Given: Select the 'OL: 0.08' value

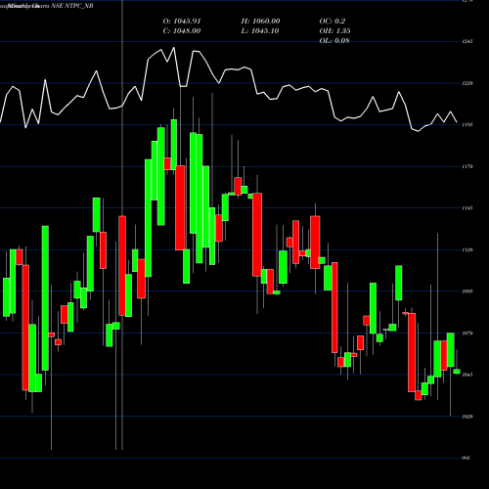Looking at the screenshot, I should pyautogui.click(x=334, y=40).
